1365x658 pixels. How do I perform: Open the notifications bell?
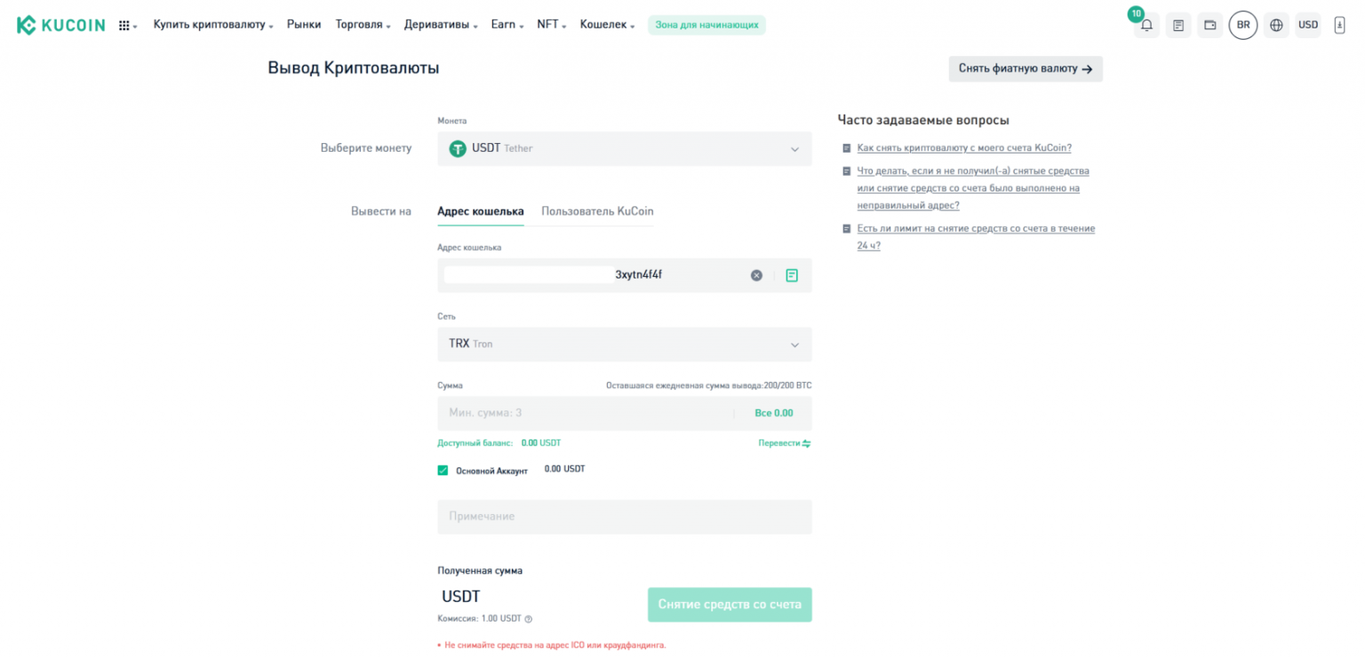[x=1146, y=26]
